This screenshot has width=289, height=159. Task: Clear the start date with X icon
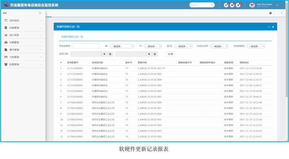tap(104, 54)
